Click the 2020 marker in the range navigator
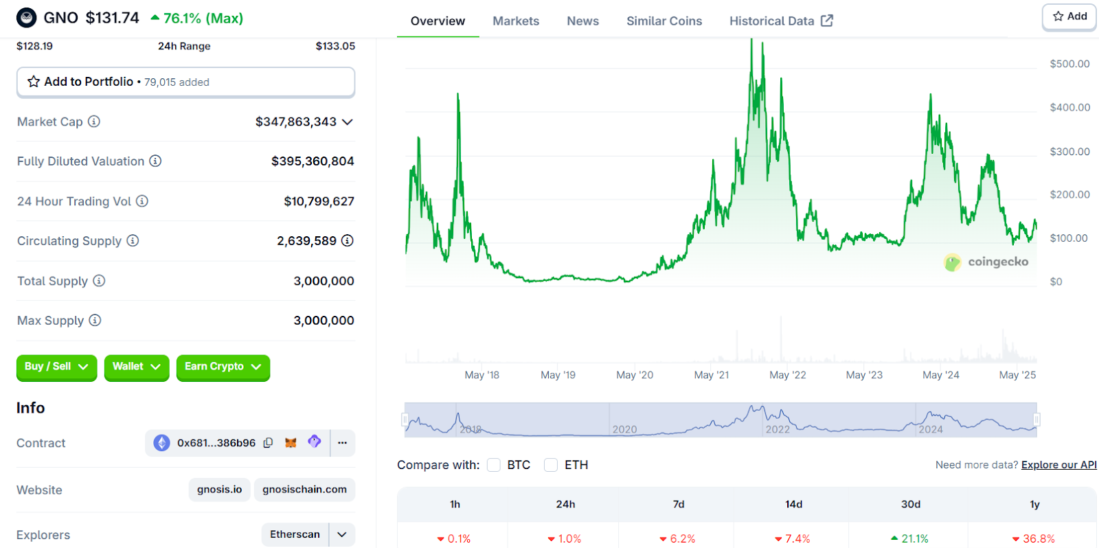Screen dimensions: 1099x548 pyautogui.click(x=624, y=429)
